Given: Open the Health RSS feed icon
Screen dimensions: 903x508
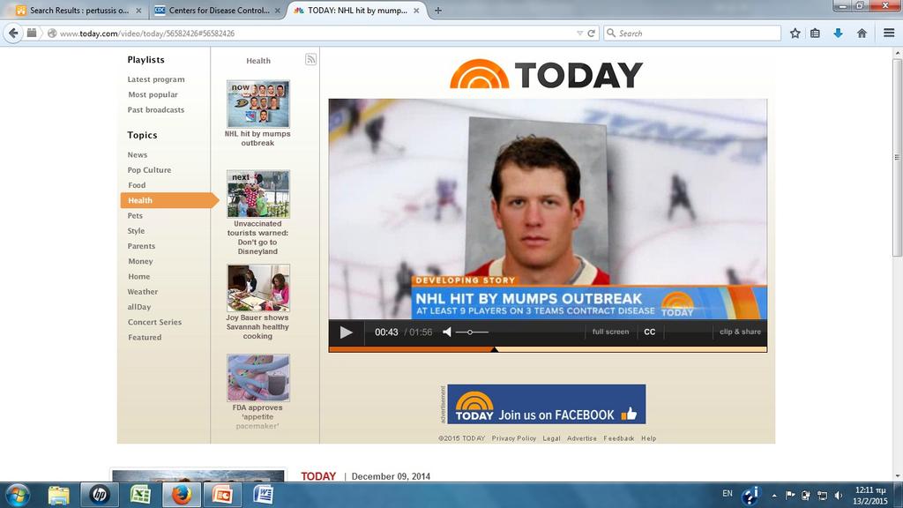Looking at the screenshot, I should [310, 59].
